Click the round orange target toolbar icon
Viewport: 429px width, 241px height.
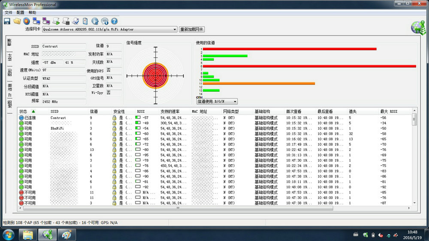point(27,21)
